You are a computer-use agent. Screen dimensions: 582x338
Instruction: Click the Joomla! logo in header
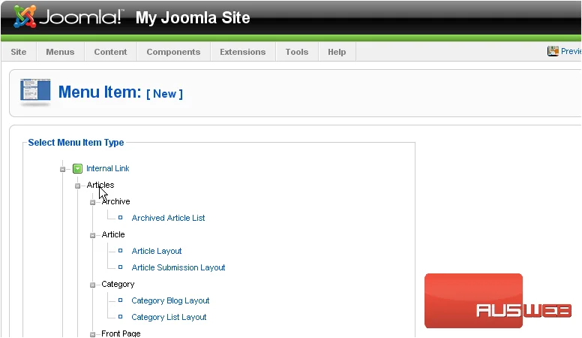point(69,17)
